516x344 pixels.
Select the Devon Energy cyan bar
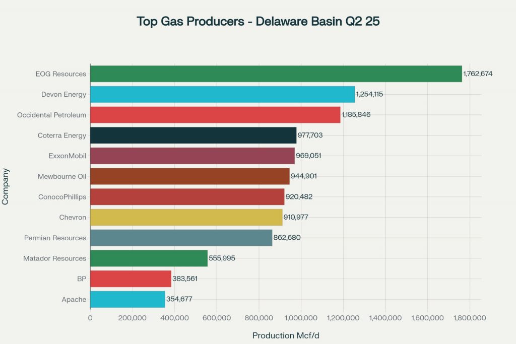coord(222,94)
